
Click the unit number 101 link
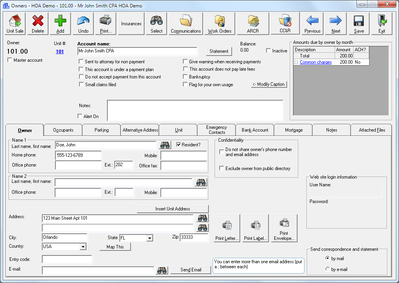click(59, 52)
